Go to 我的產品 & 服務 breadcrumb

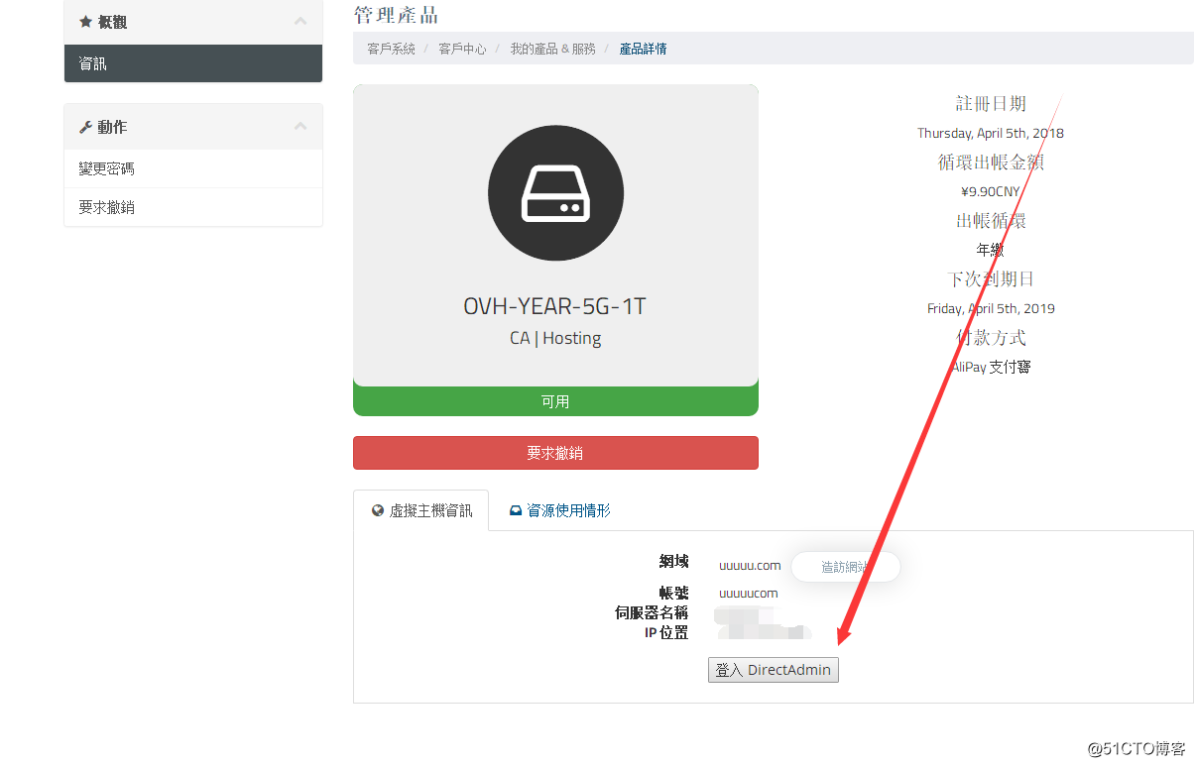552,49
